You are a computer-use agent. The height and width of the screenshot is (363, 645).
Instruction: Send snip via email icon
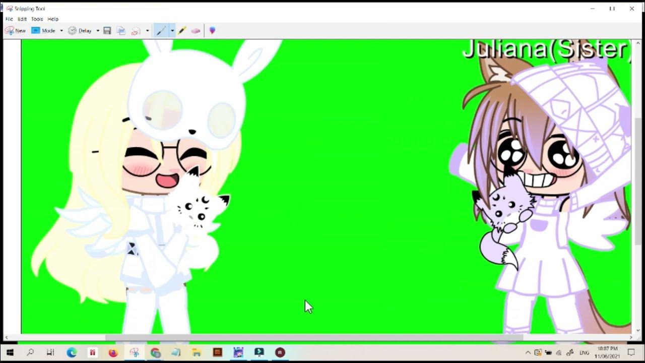click(136, 31)
